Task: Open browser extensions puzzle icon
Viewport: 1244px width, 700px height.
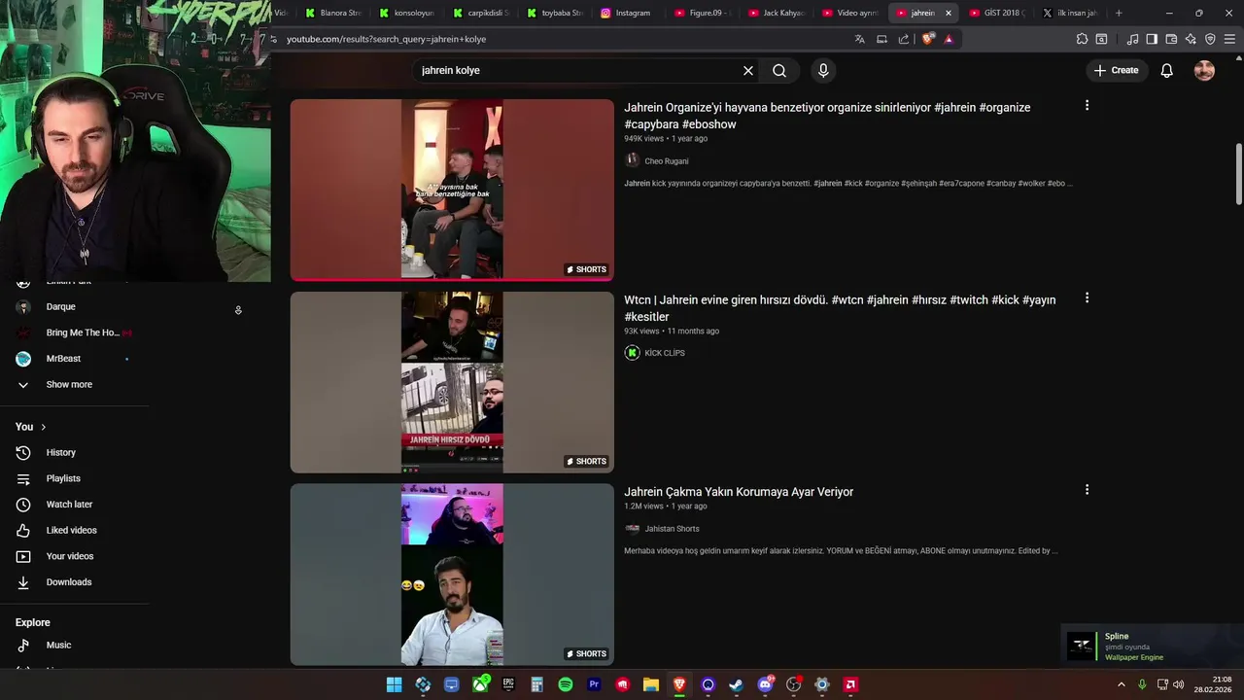Action: pyautogui.click(x=1082, y=39)
